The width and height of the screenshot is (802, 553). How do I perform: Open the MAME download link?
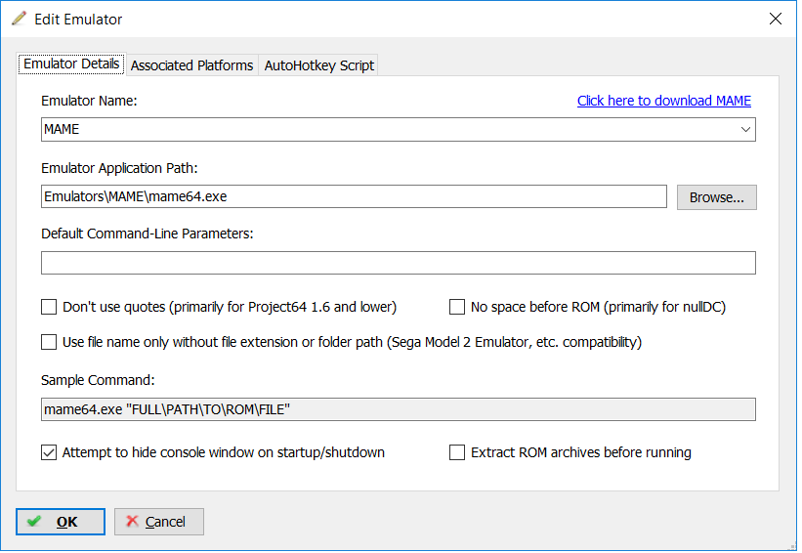(x=664, y=101)
